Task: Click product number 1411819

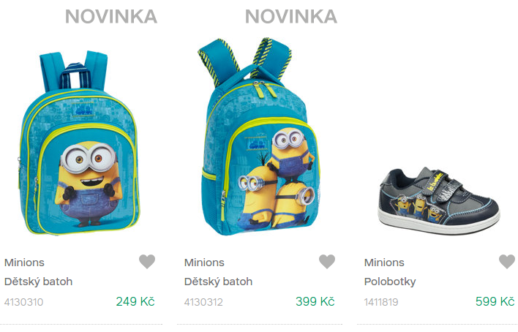Action: coord(381,302)
